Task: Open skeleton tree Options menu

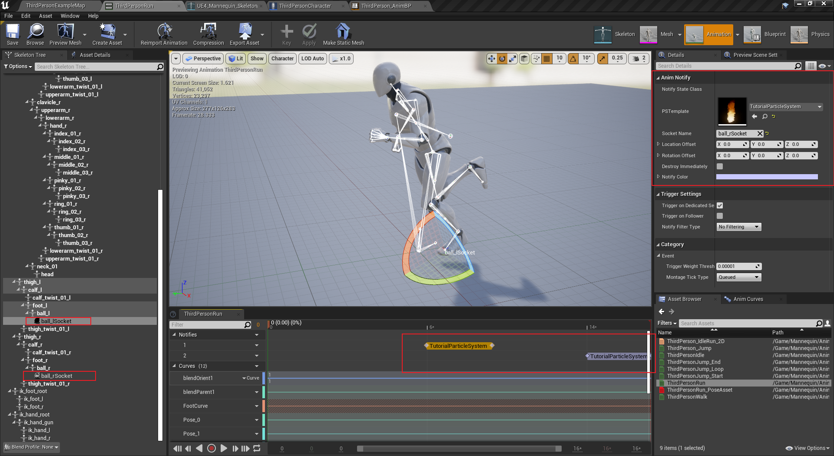Action: (18, 66)
